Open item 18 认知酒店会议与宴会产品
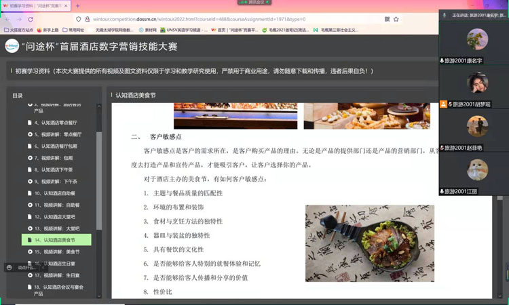 pyautogui.click(x=56, y=290)
